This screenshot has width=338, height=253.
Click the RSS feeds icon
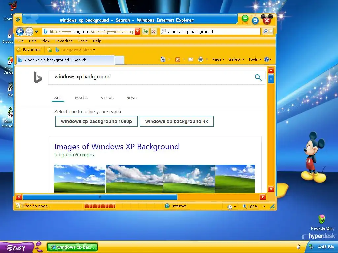click(x=177, y=60)
